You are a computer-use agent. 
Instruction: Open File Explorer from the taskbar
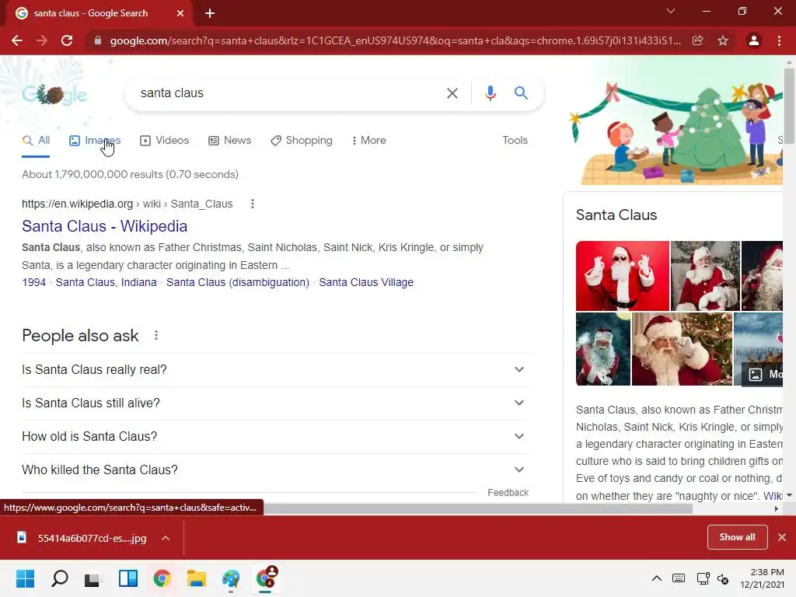coord(197,578)
